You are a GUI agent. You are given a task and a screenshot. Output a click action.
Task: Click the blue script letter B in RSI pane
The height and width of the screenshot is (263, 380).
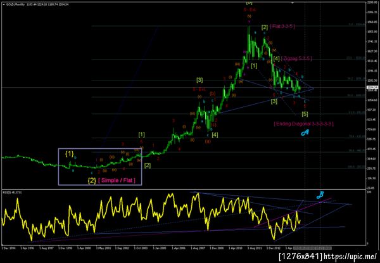(320, 195)
